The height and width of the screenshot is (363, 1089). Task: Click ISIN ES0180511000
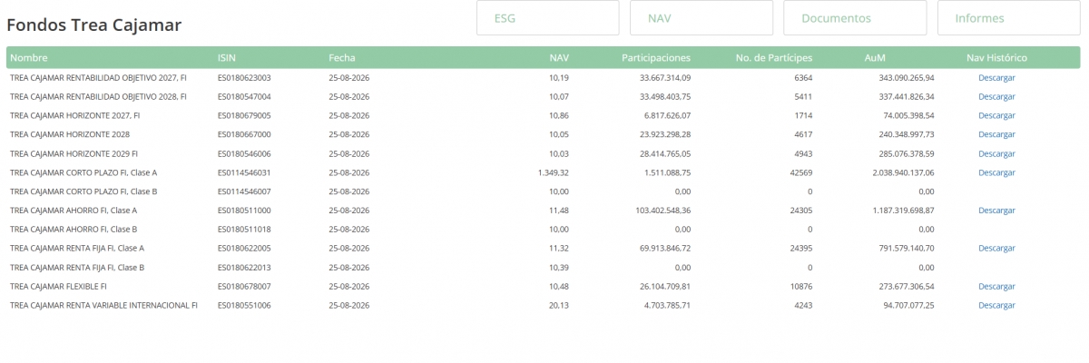click(x=244, y=211)
